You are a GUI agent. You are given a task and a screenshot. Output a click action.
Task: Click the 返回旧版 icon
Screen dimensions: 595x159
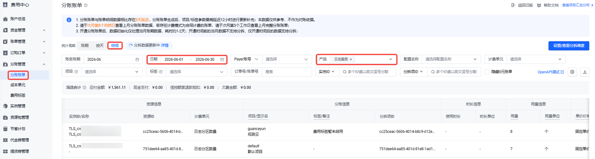513,5
